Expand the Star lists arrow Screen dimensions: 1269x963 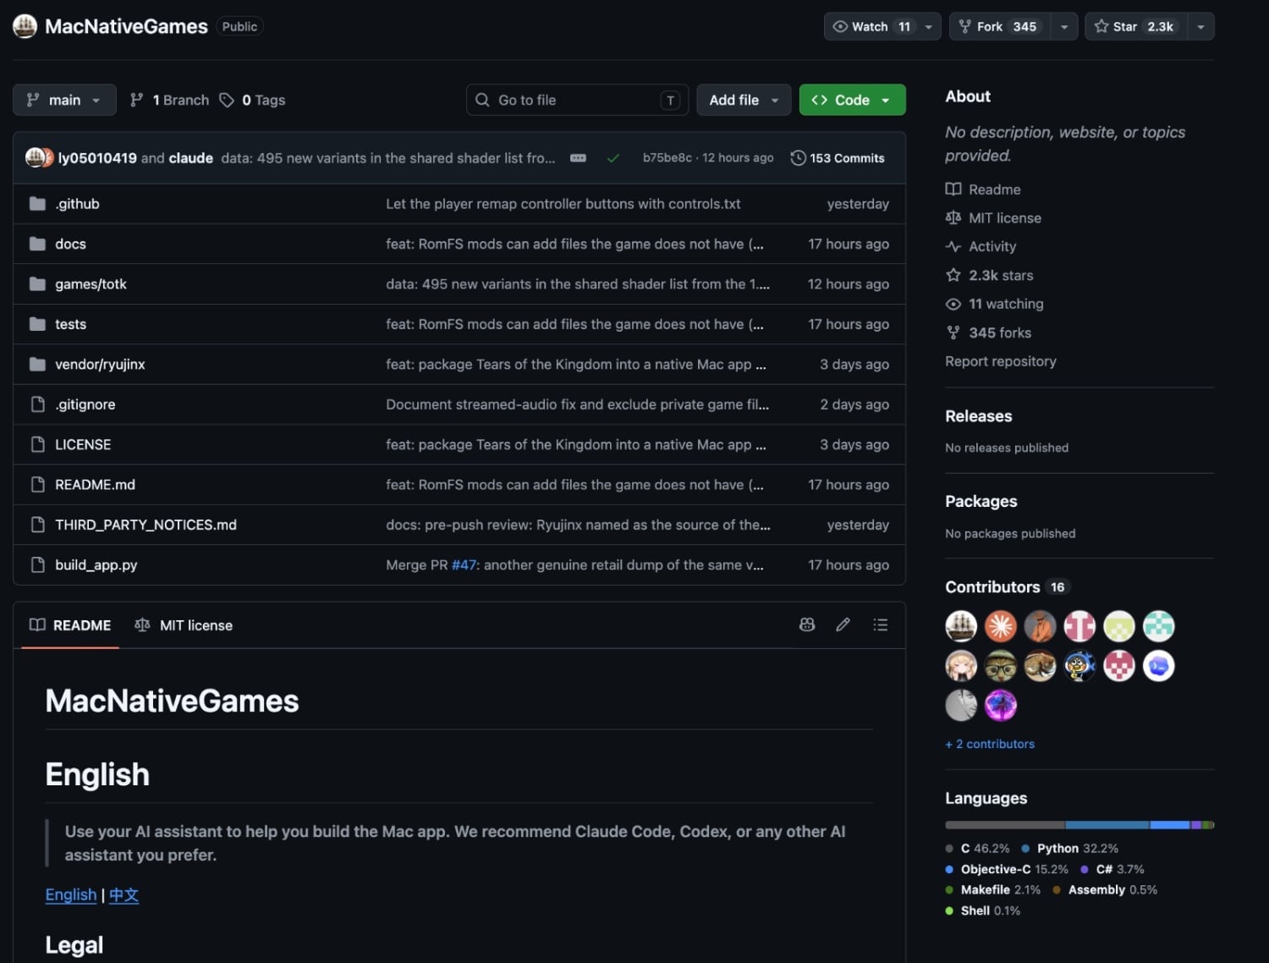(x=1200, y=26)
